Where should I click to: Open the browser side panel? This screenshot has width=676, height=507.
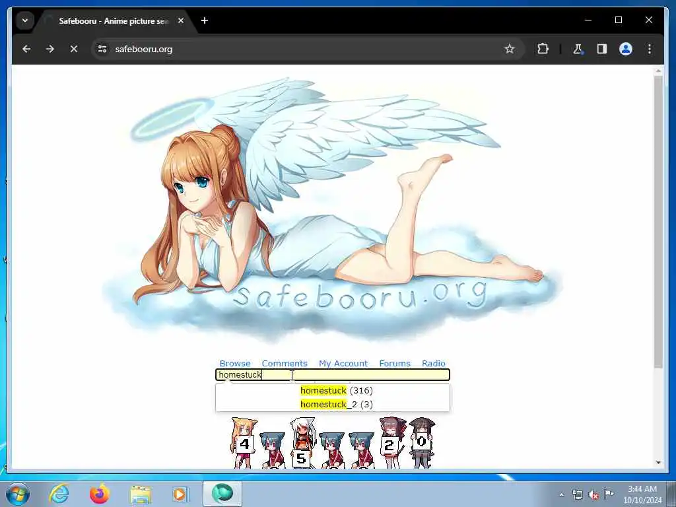(x=602, y=49)
